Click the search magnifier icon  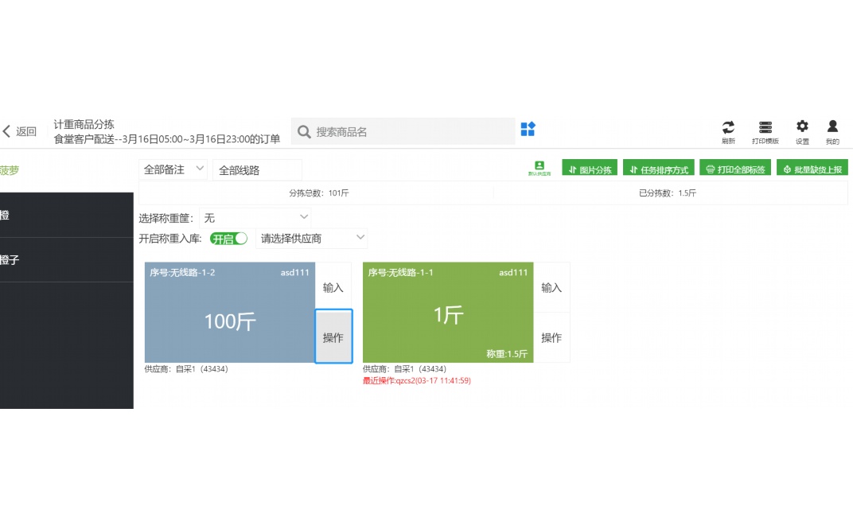[304, 132]
